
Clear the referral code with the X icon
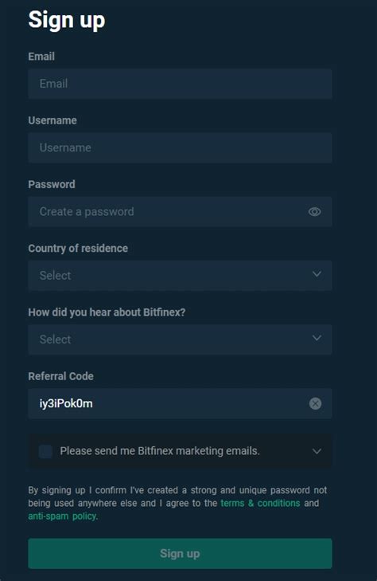coord(315,403)
